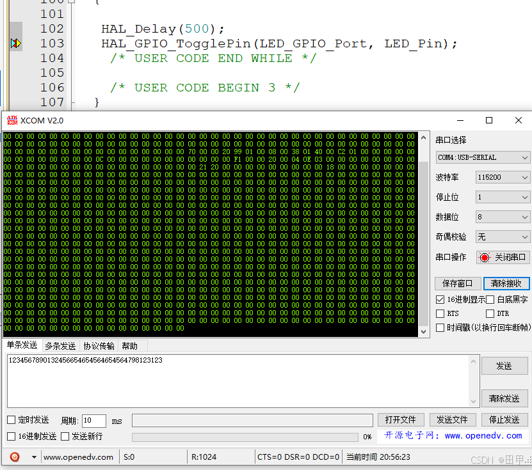Viewport: 532px width, 470px height.
Task: Click the 当前时间 20:56:23 status entry
Action: click(x=378, y=457)
